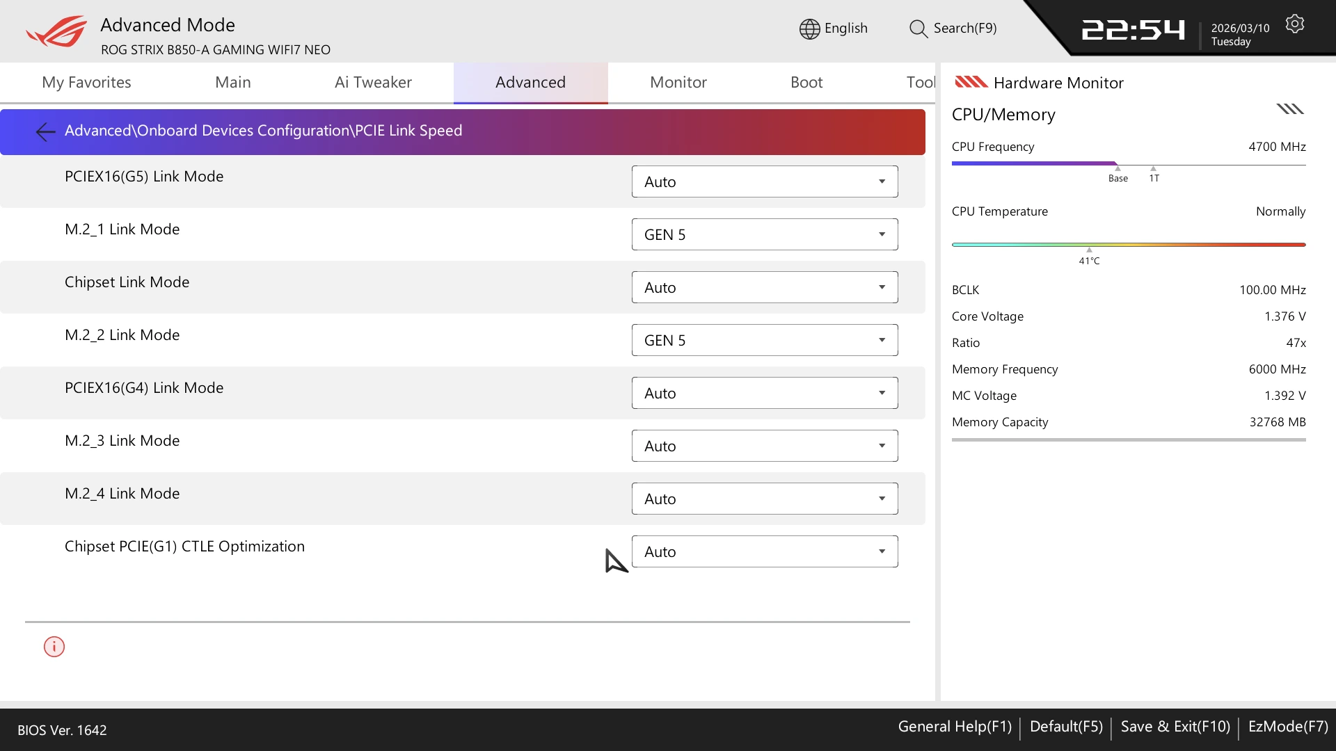Open settings gear icon near clock
Image resolution: width=1336 pixels, height=751 pixels.
[1294, 24]
